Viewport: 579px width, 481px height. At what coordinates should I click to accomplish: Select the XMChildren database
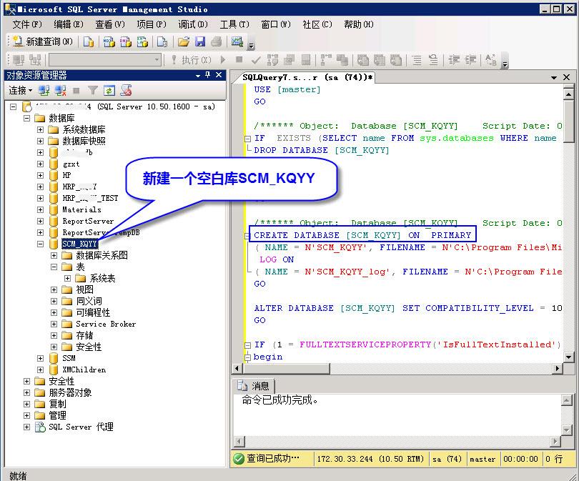84,370
